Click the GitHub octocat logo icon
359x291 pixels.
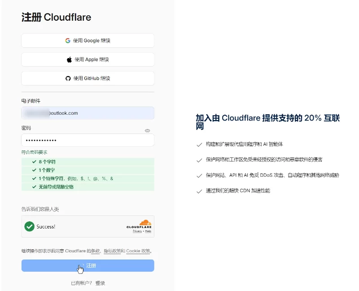pos(68,78)
